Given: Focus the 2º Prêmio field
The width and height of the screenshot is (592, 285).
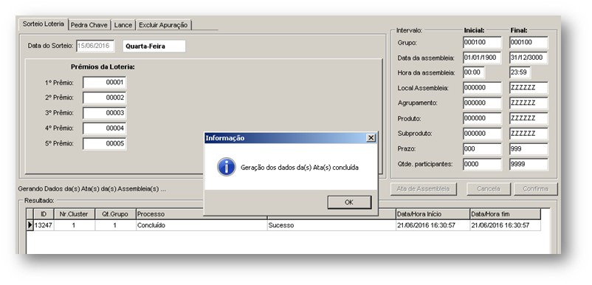Looking at the screenshot, I should pos(105,97).
